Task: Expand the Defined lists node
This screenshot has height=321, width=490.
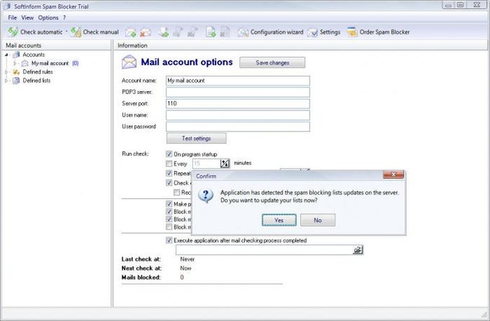Action: (6, 80)
